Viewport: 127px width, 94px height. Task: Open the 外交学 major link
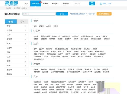pos(95,49)
